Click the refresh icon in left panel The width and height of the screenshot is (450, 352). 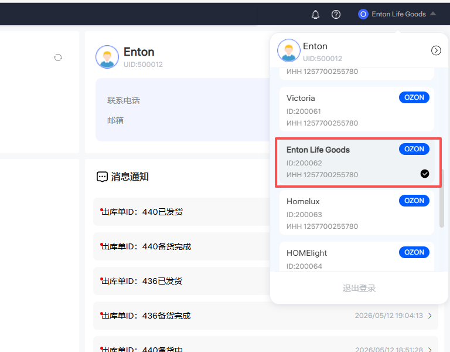pos(58,57)
